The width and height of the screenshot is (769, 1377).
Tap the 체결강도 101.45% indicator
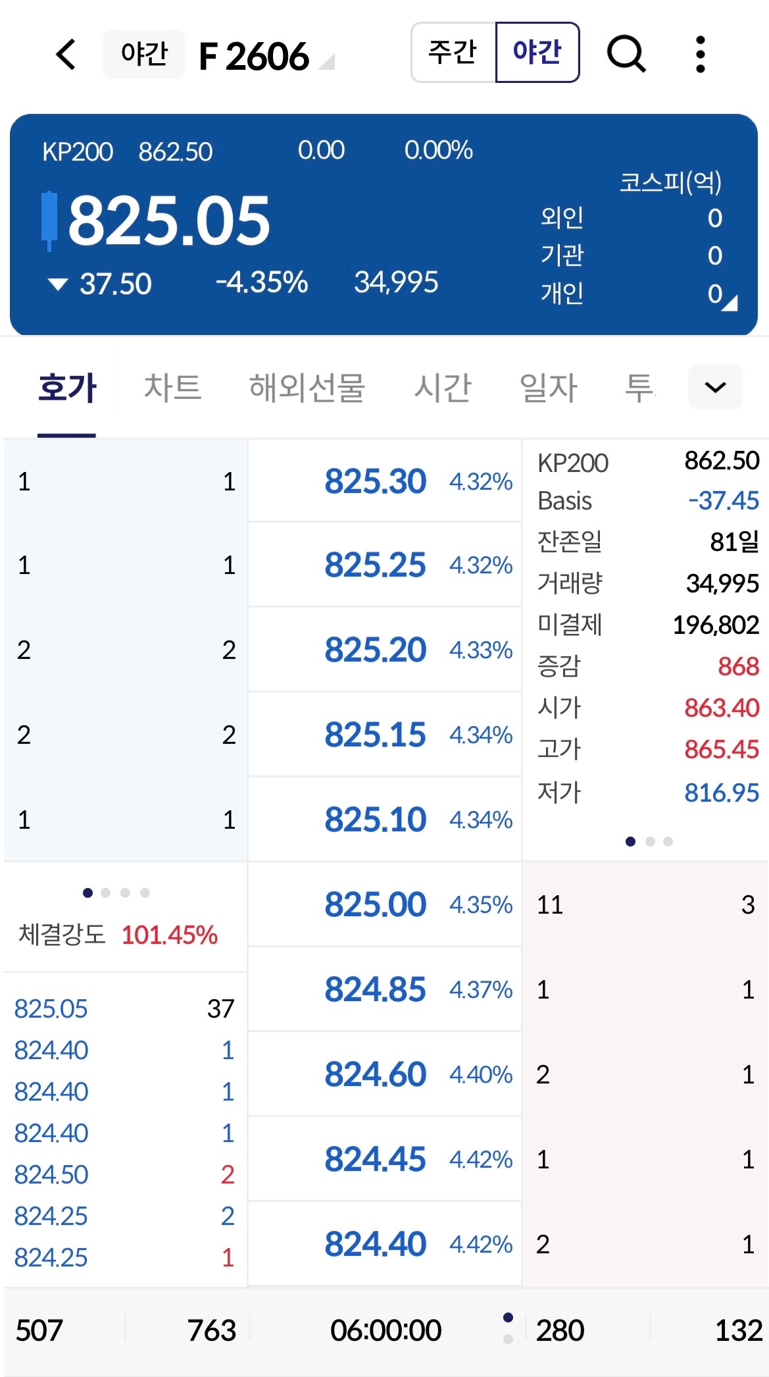tap(118, 935)
